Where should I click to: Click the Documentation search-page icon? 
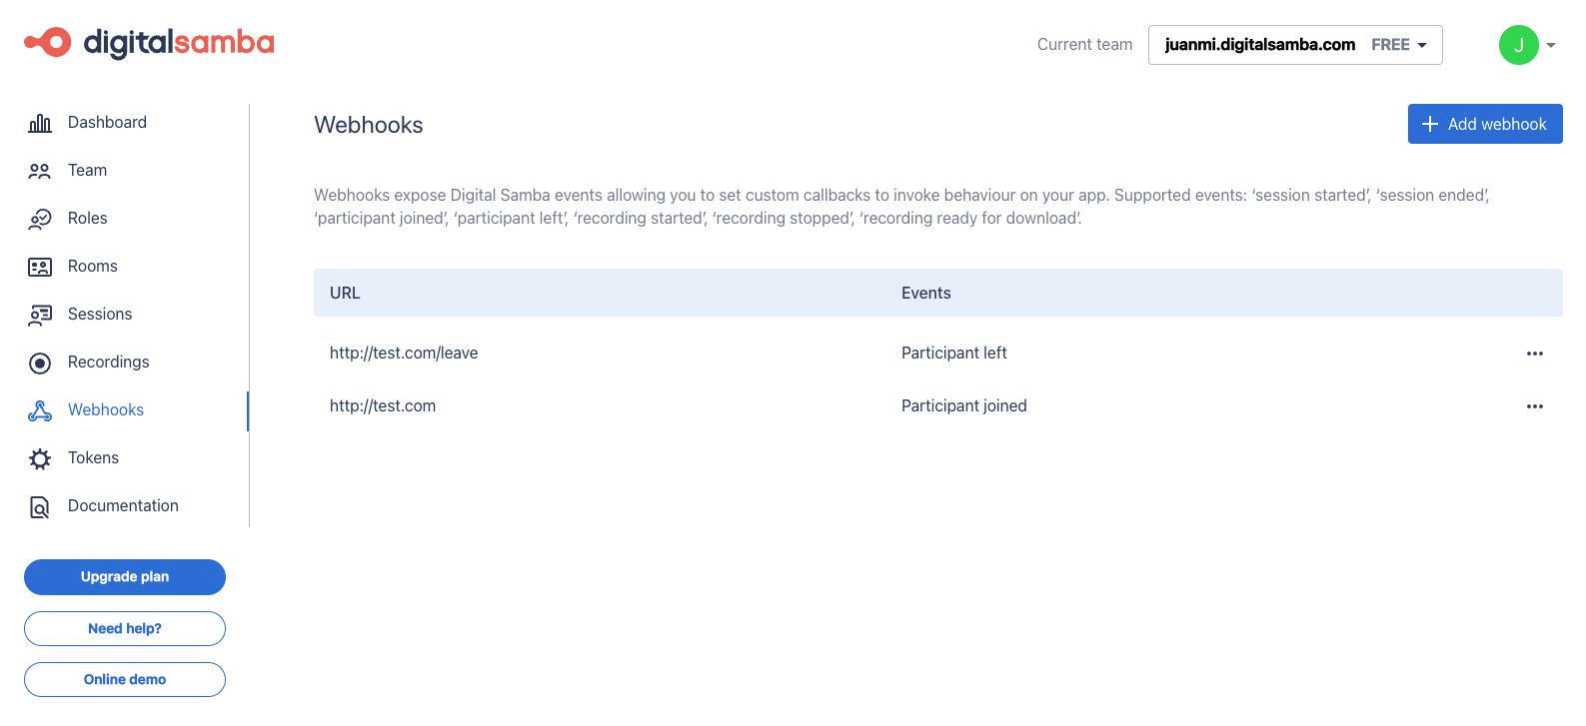click(40, 506)
